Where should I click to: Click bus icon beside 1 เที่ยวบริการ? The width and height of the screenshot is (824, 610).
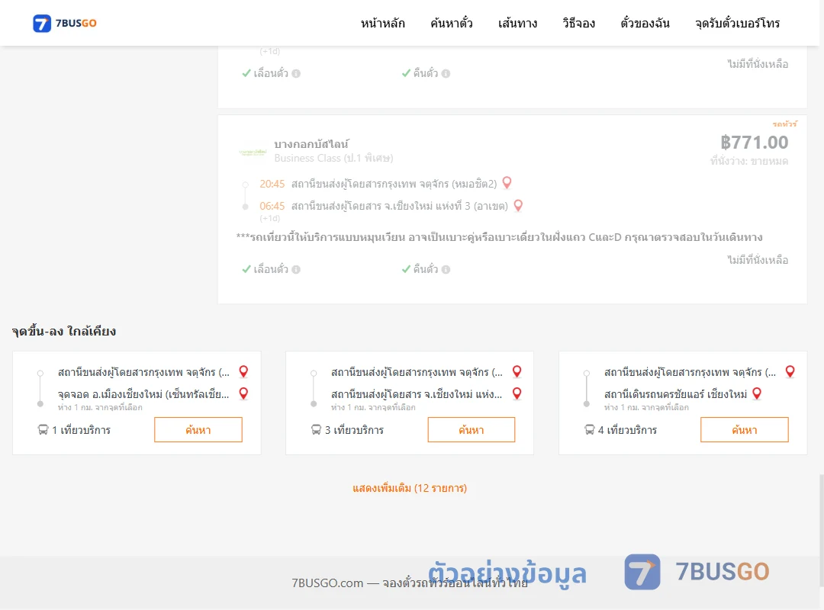coord(43,430)
